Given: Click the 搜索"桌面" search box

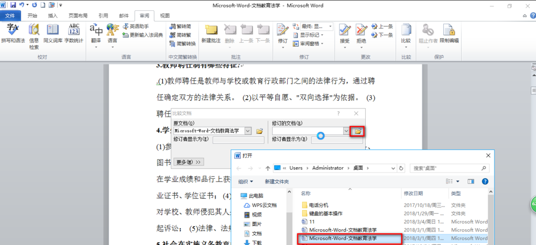Looking at the screenshot, I should [x=449, y=168].
